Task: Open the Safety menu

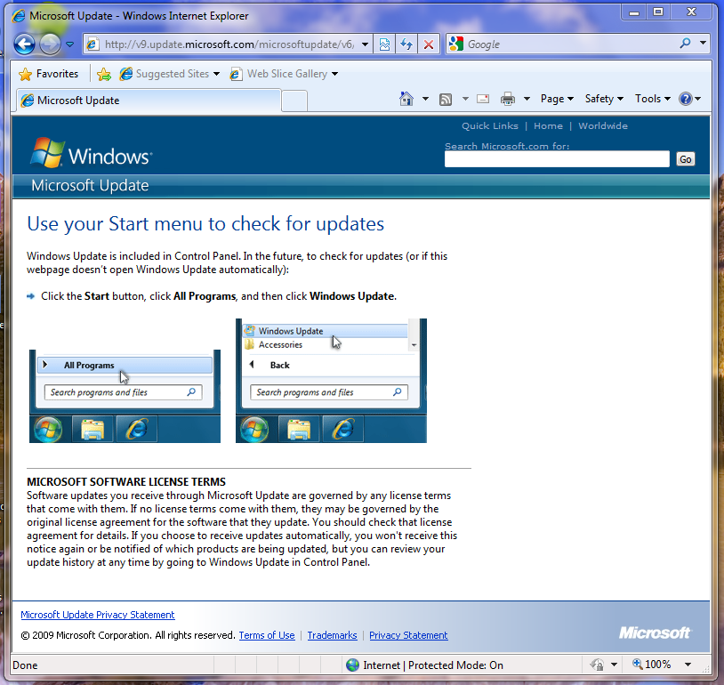Action: (604, 99)
